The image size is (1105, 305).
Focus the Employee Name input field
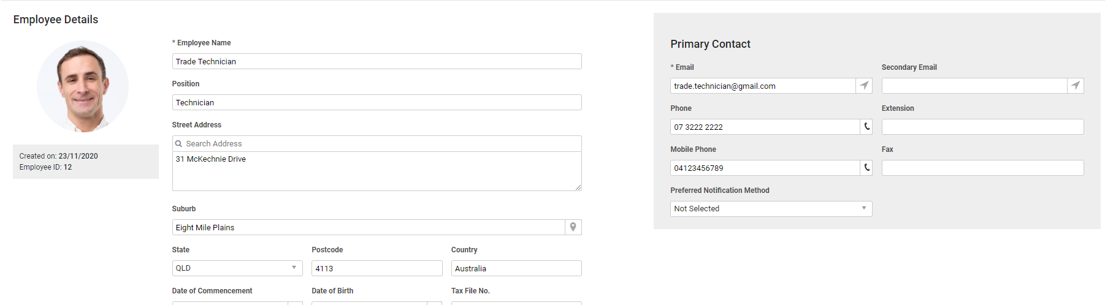(x=377, y=61)
